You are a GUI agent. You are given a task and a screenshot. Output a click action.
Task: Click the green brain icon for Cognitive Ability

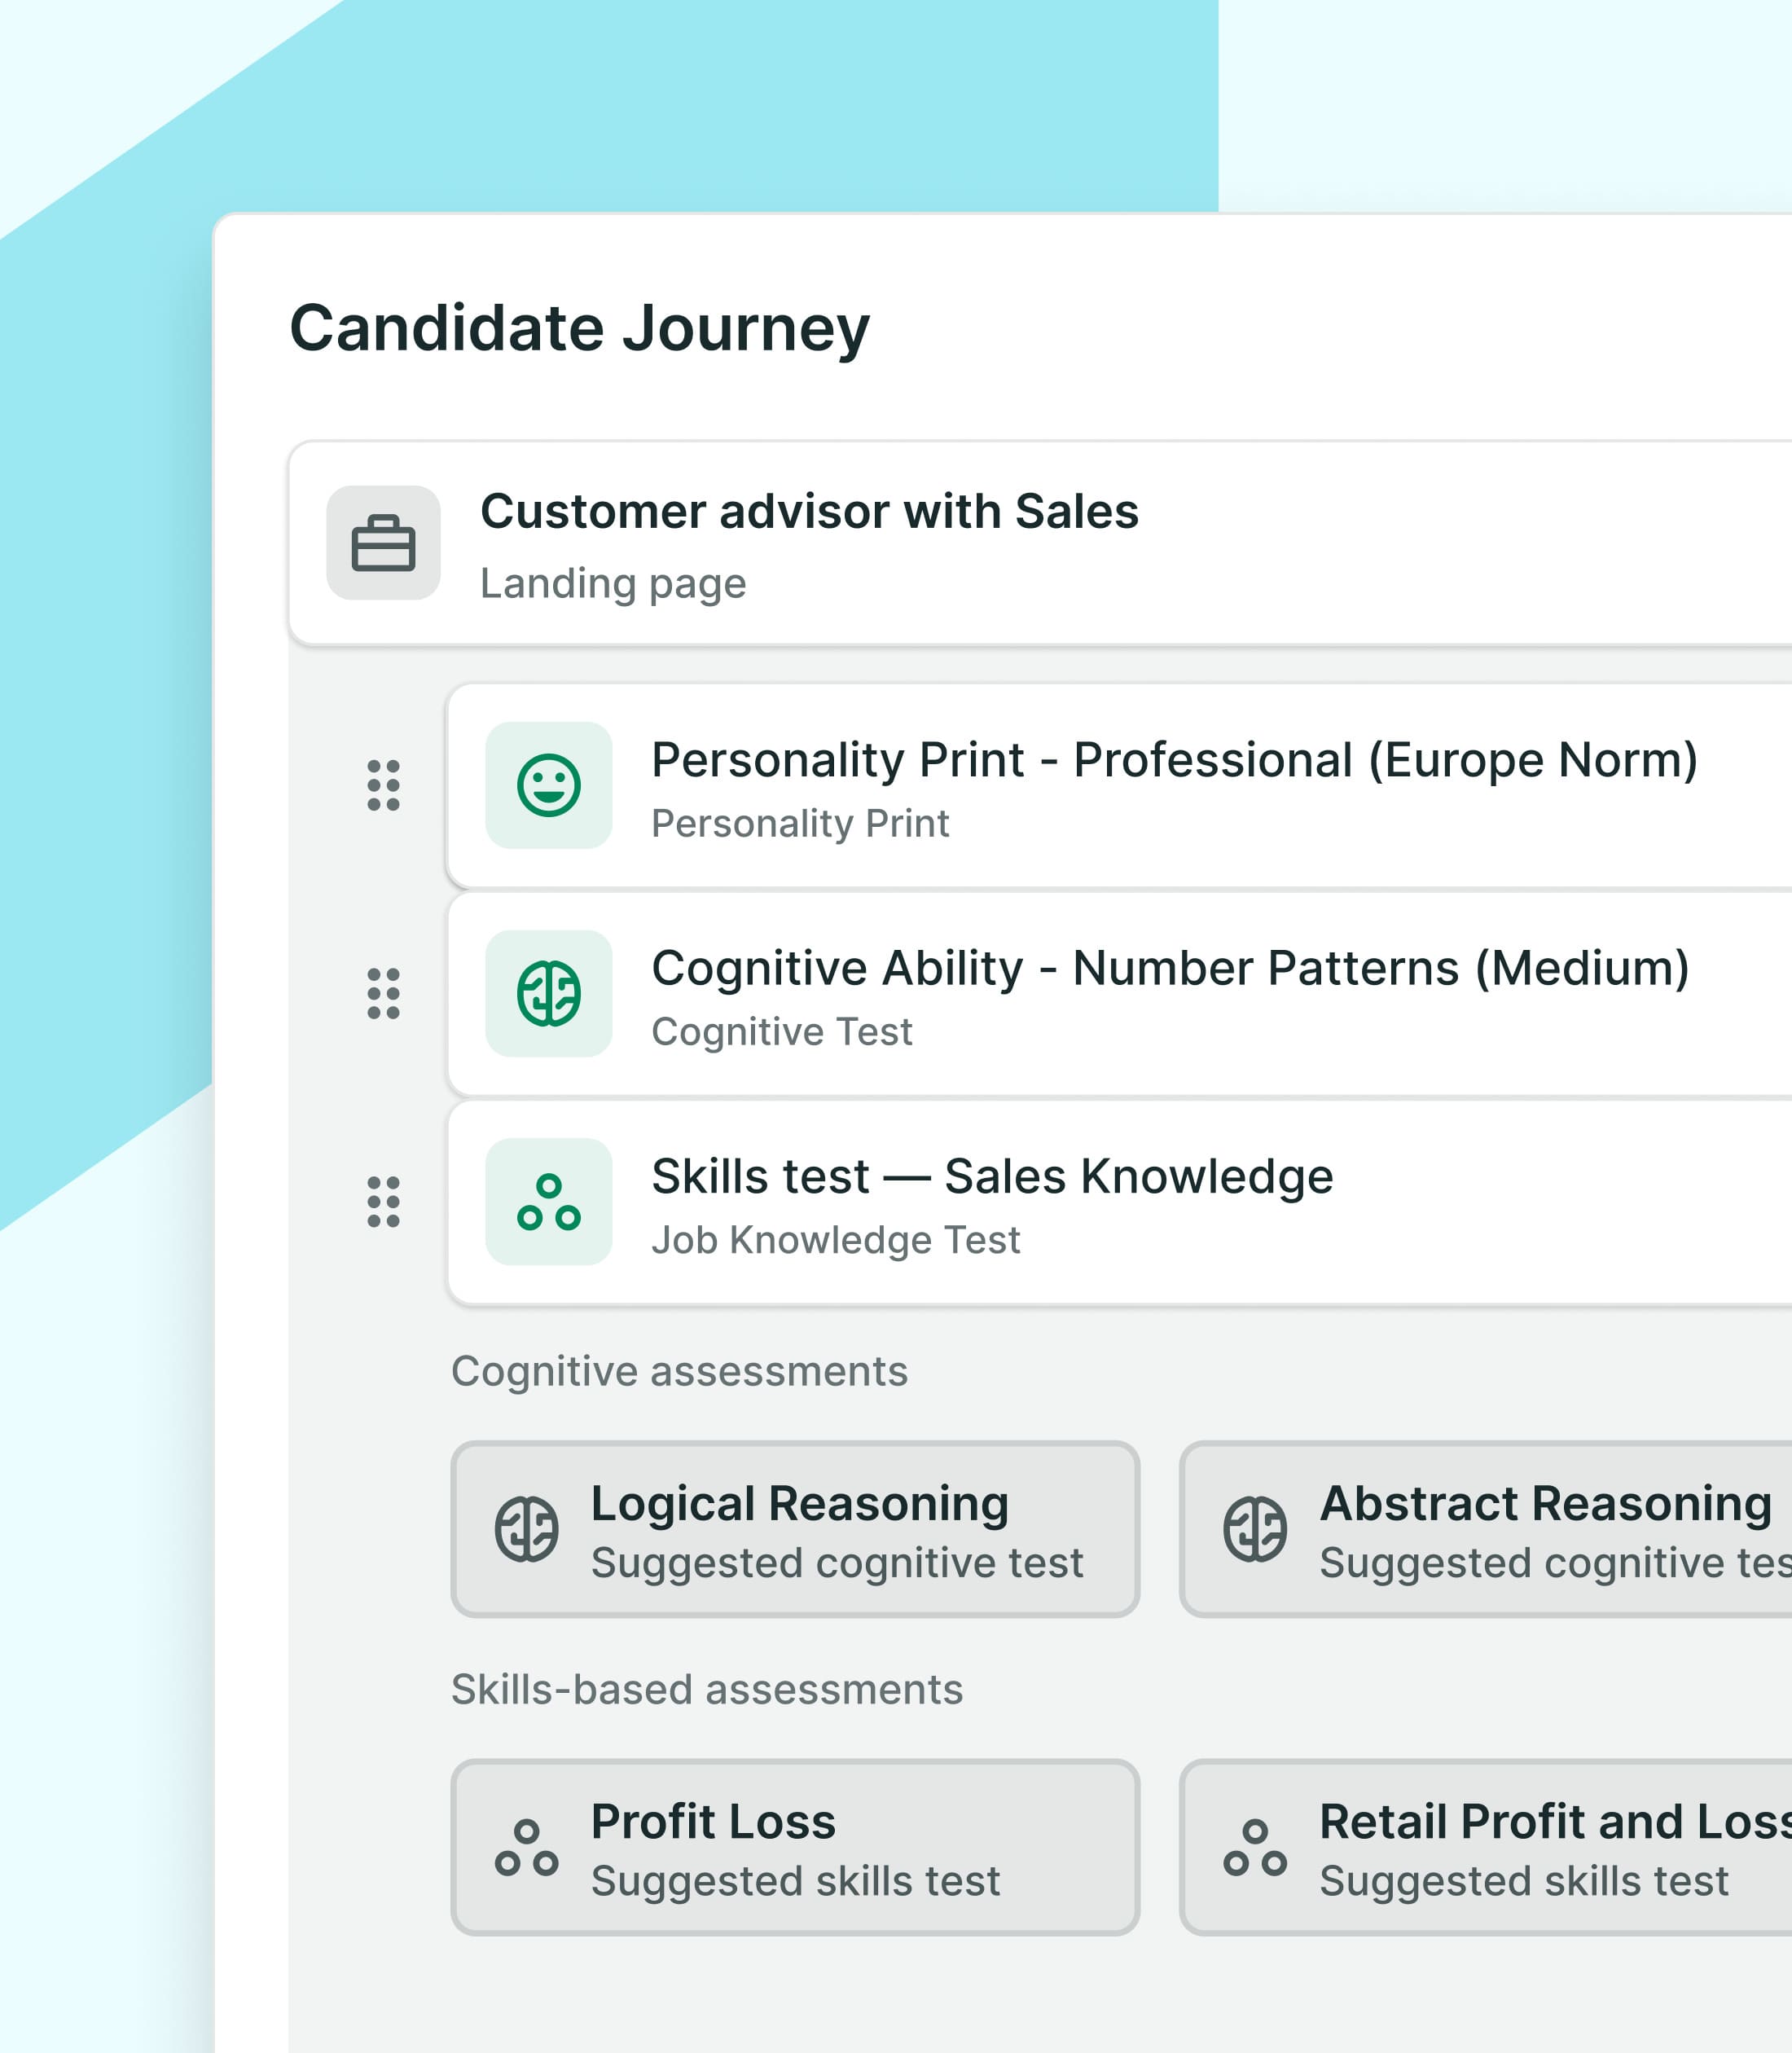(548, 993)
